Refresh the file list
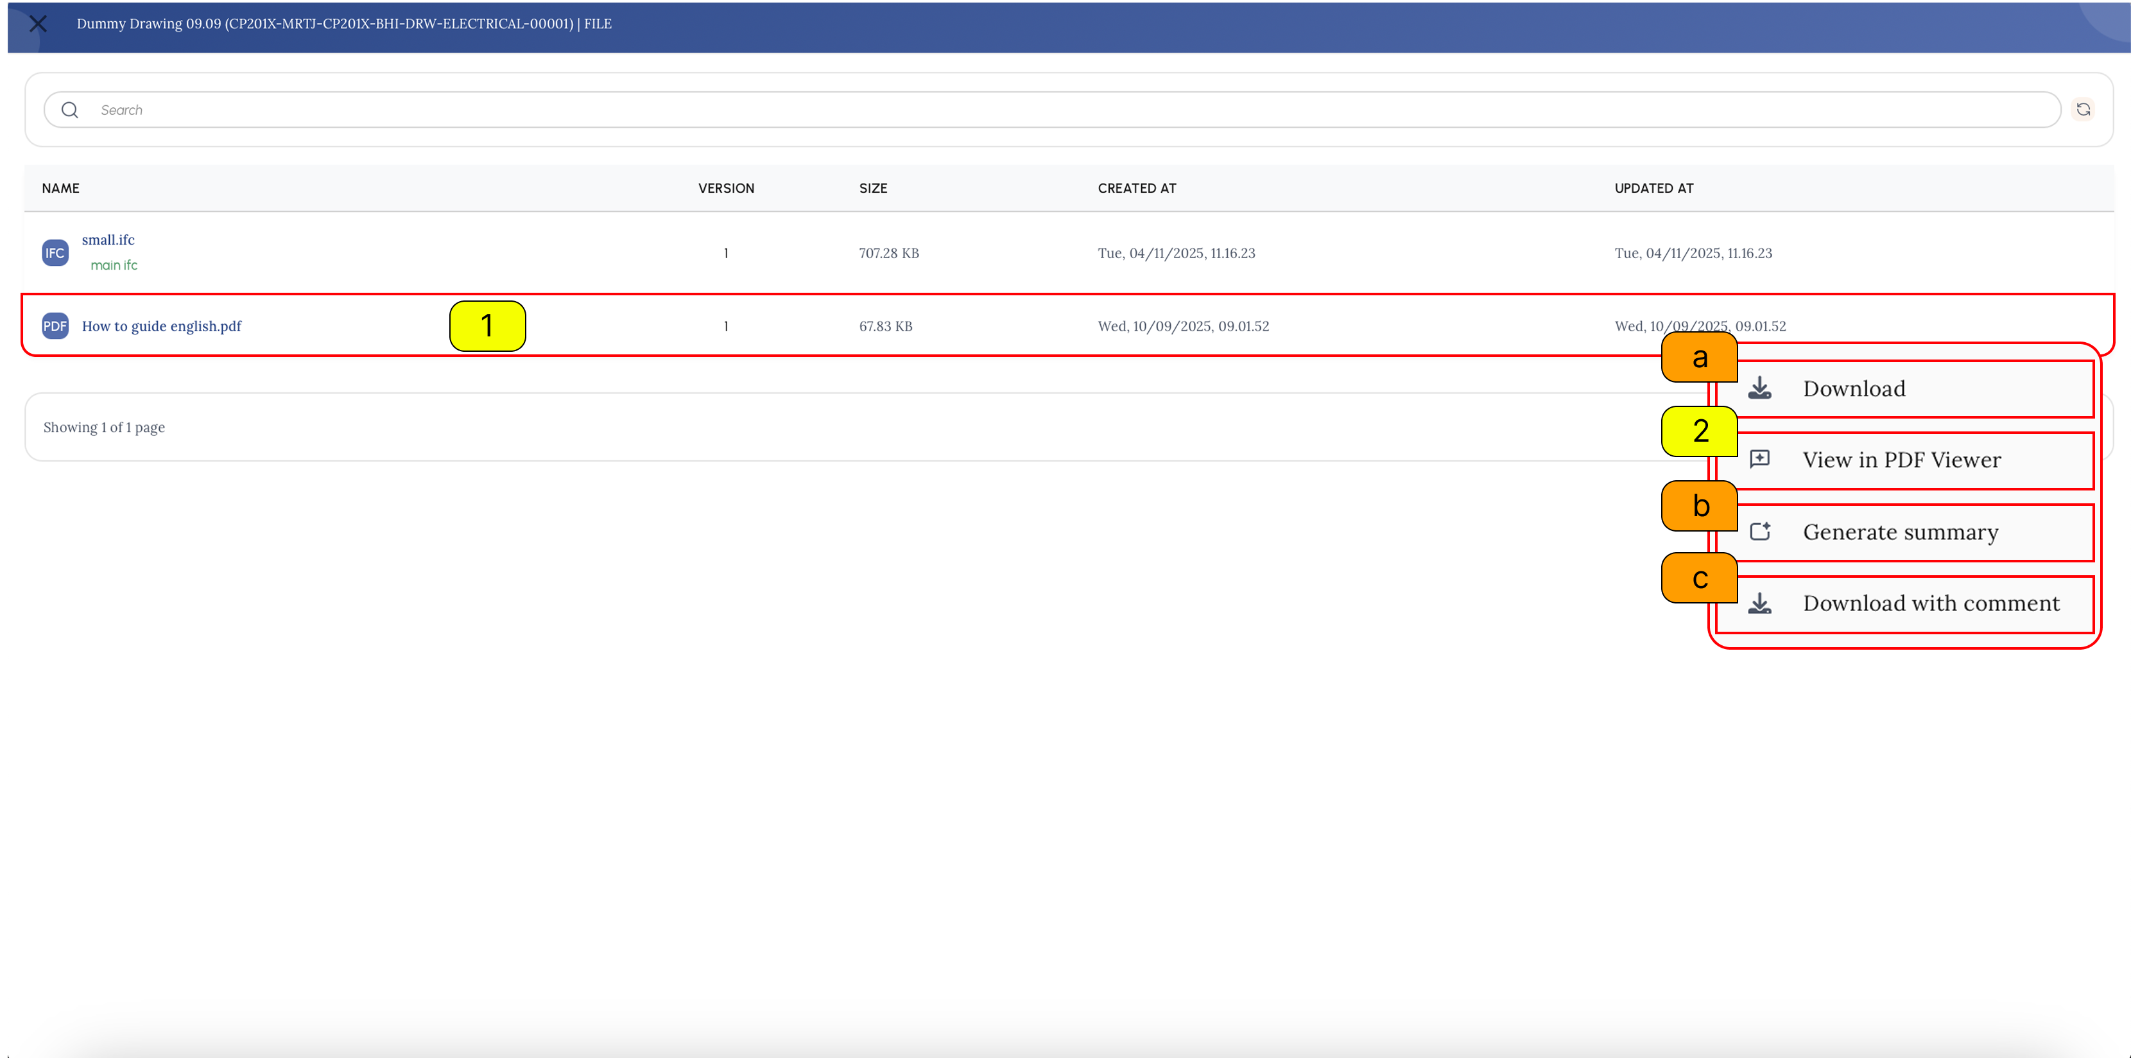The height and width of the screenshot is (1058, 2131). tap(2083, 109)
